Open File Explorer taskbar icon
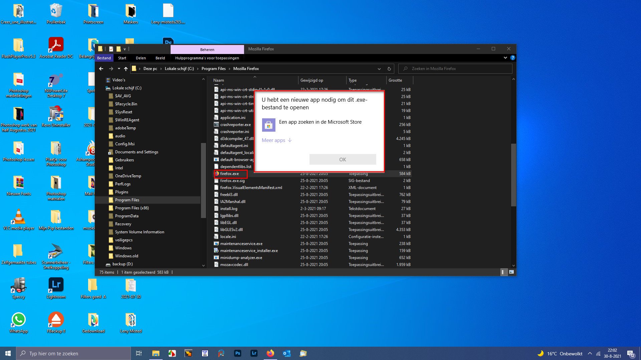The height and width of the screenshot is (360, 641). [156, 353]
